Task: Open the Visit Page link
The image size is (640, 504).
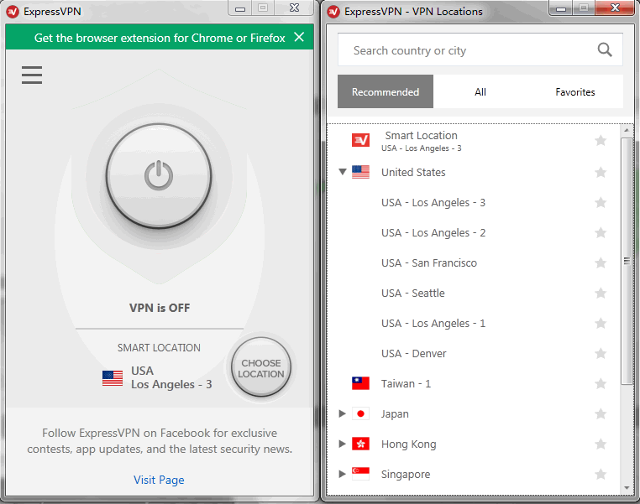Action: point(159,480)
